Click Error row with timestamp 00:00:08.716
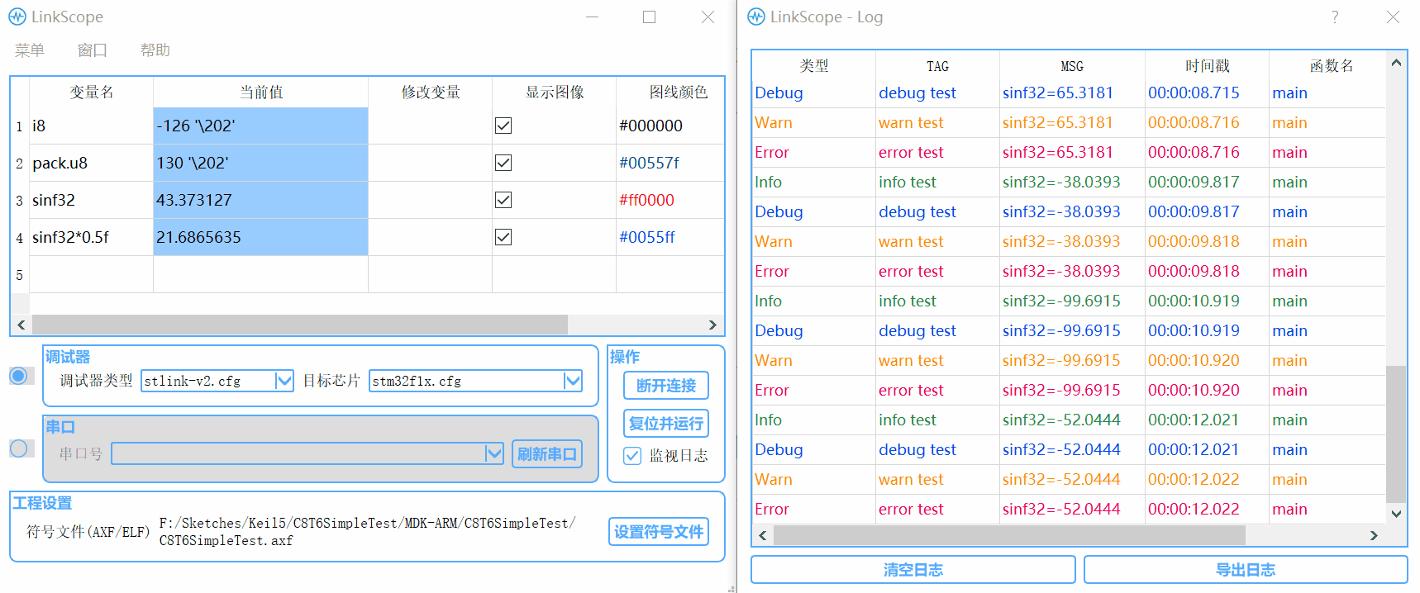The height and width of the screenshot is (593, 1420). click(1069, 152)
